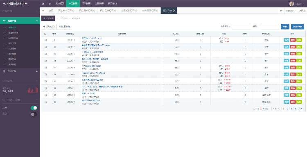Click the blue 查询 search button
Image resolution: width=307 pixels, height=157 pixels.
click(285, 27)
